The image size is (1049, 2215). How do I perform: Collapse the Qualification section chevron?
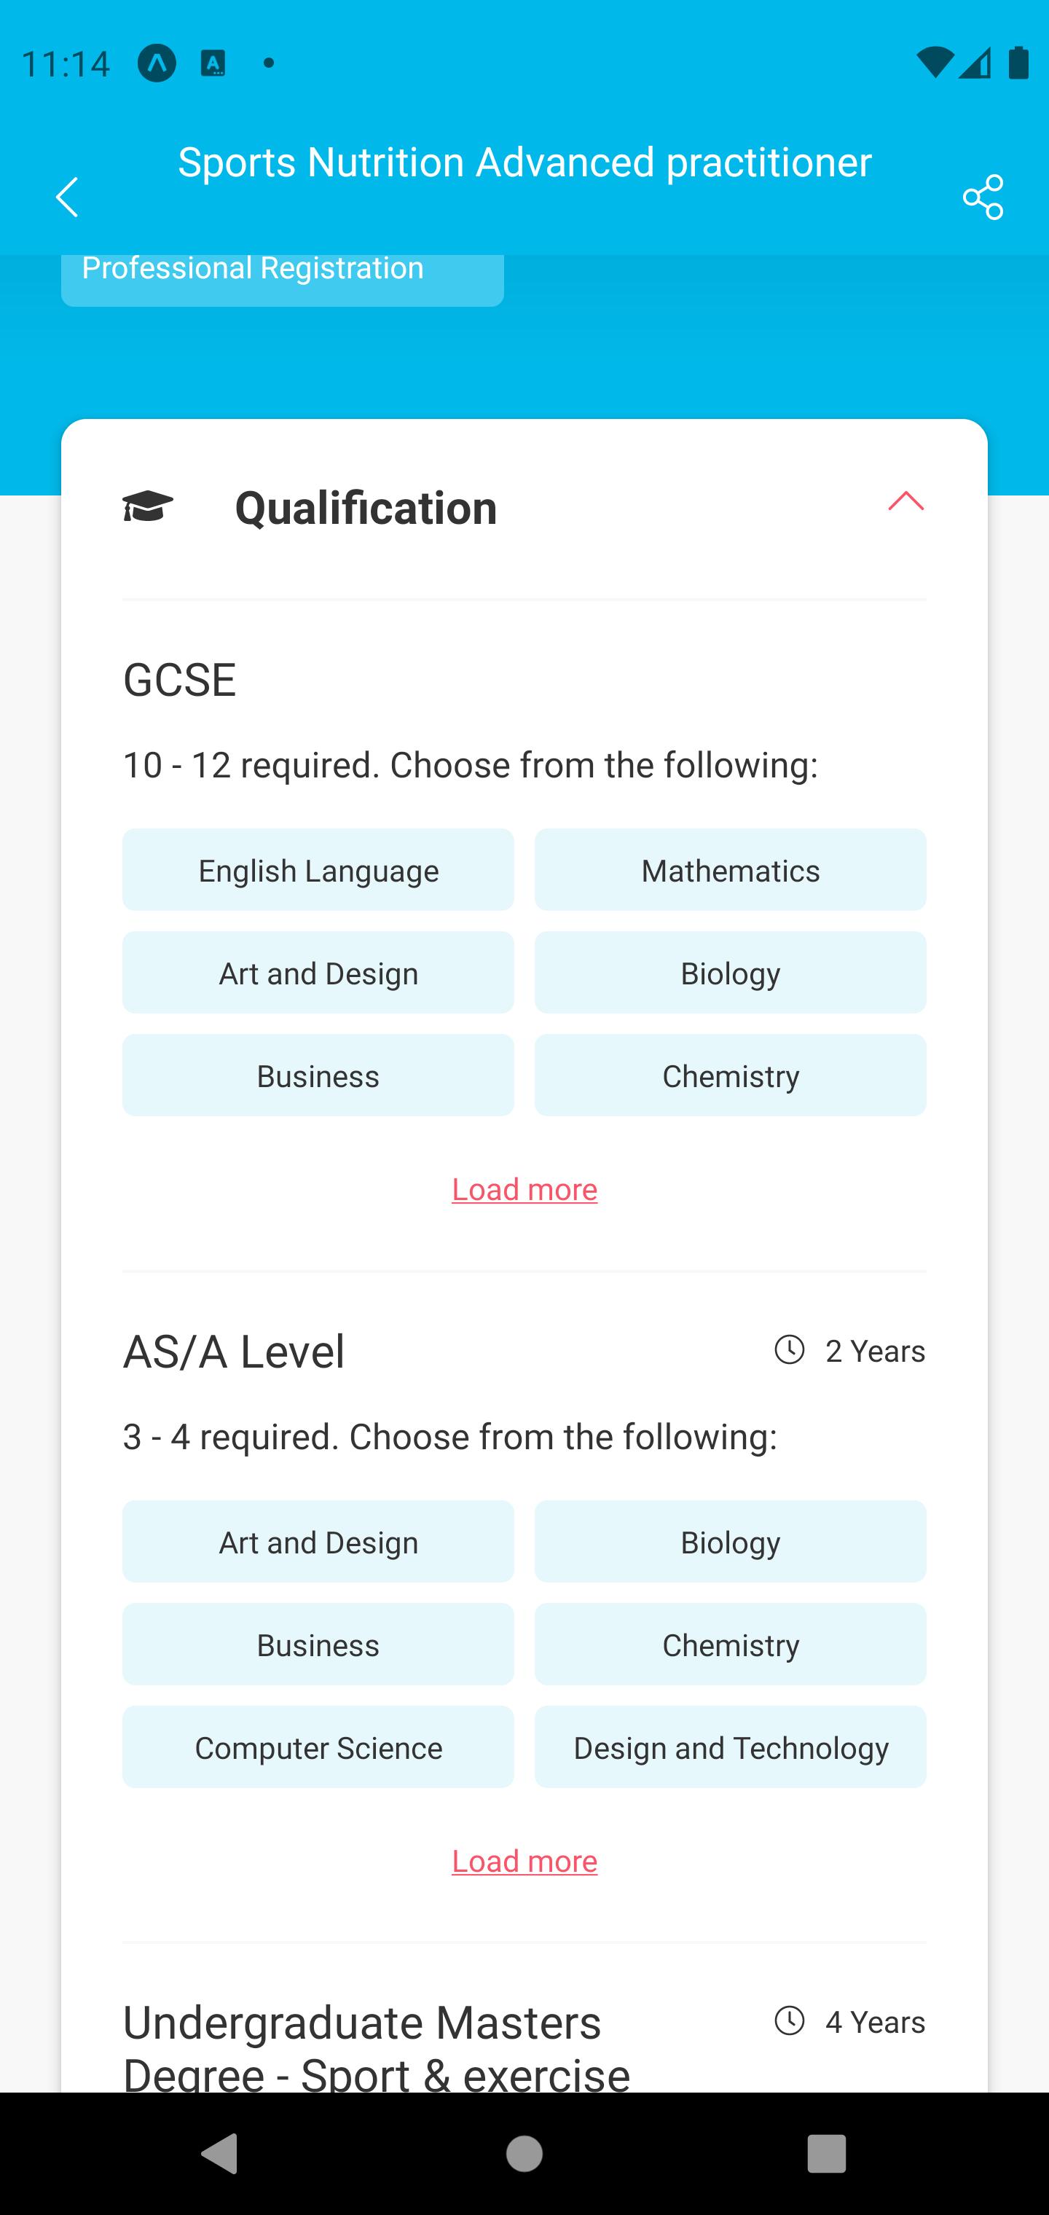click(x=905, y=501)
